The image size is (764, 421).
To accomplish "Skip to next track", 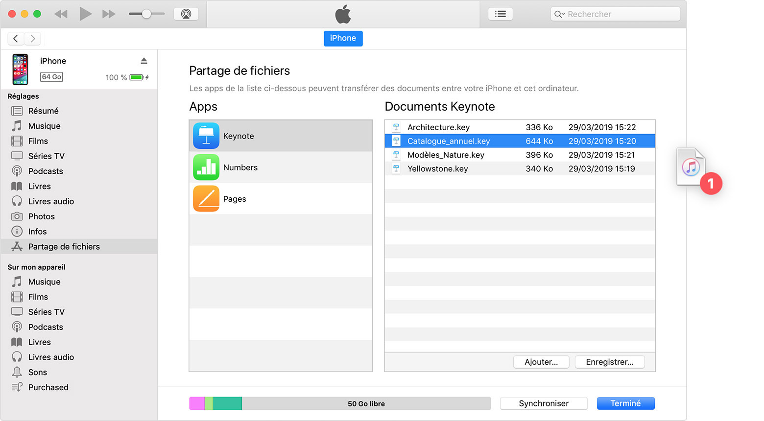I will (x=109, y=14).
